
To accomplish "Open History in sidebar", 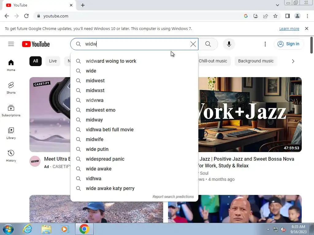I will point(11,156).
